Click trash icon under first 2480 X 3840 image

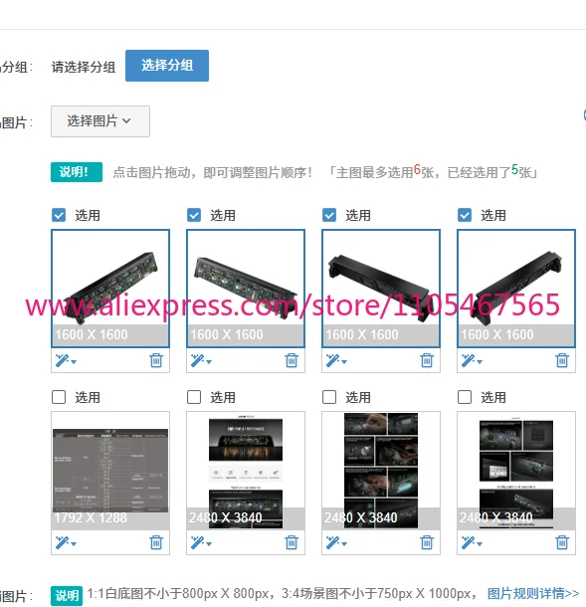(x=292, y=542)
